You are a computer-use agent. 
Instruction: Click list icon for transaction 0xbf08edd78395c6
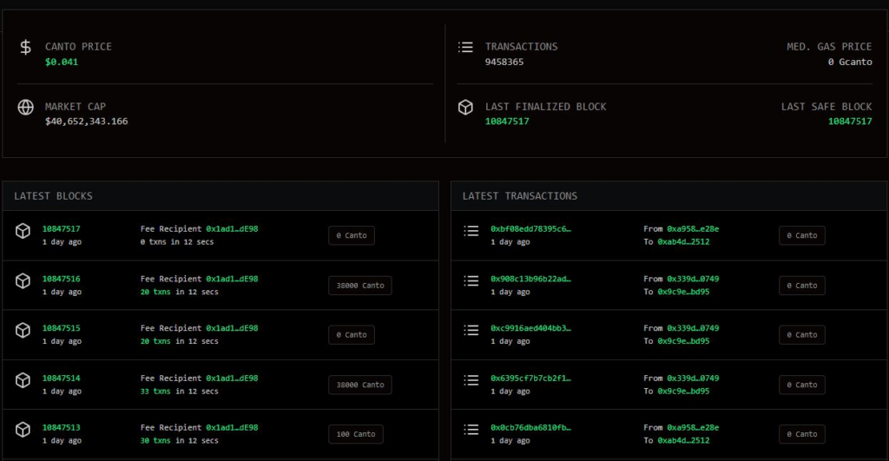[471, 231]
